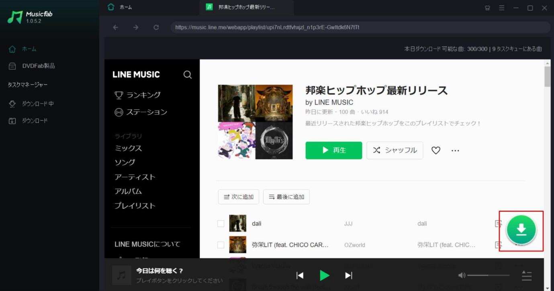This screenshot has height=291, width=554.
Task: Click the URL address field
Action: point(361,27)
